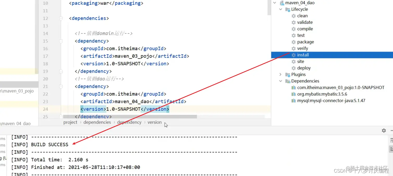This screenshot has width=393, height=176.
Task: Click the Plugins label
Action: (x=298, y=74)
